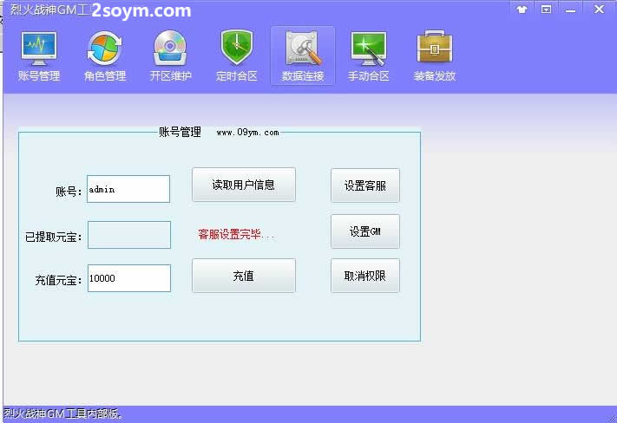Open 账号管理 toolbar icon
Viewport: 617px width, 423px height.
click(x=39, y=55)
